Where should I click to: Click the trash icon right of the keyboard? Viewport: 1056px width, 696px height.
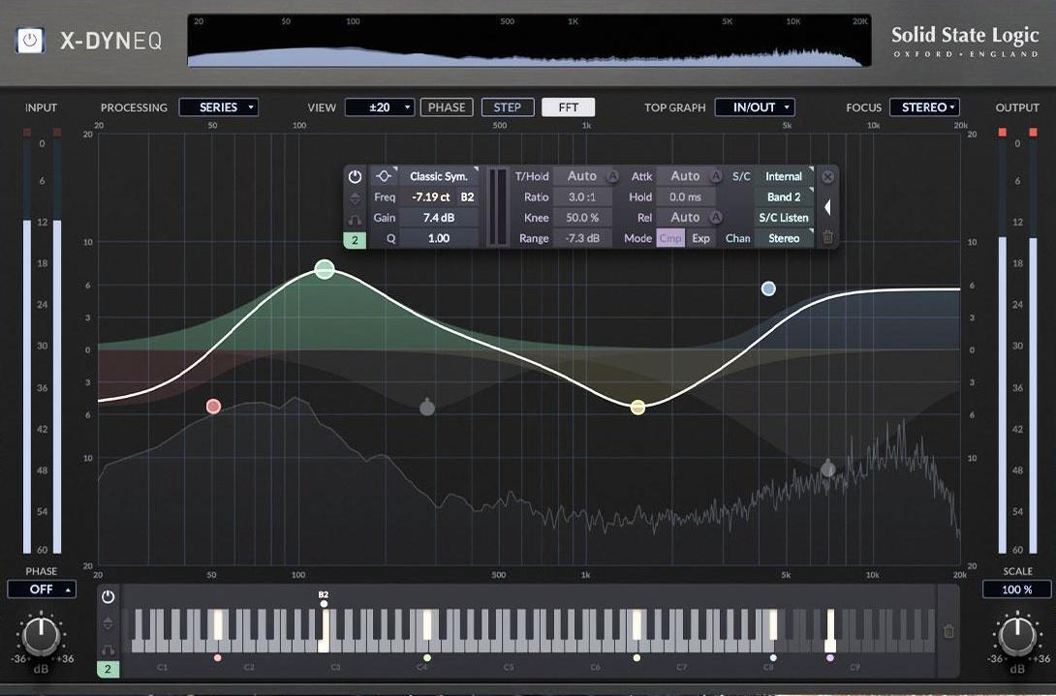point(949,630)
